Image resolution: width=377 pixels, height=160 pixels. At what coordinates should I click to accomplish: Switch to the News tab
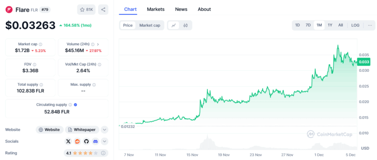coord(181,9)
